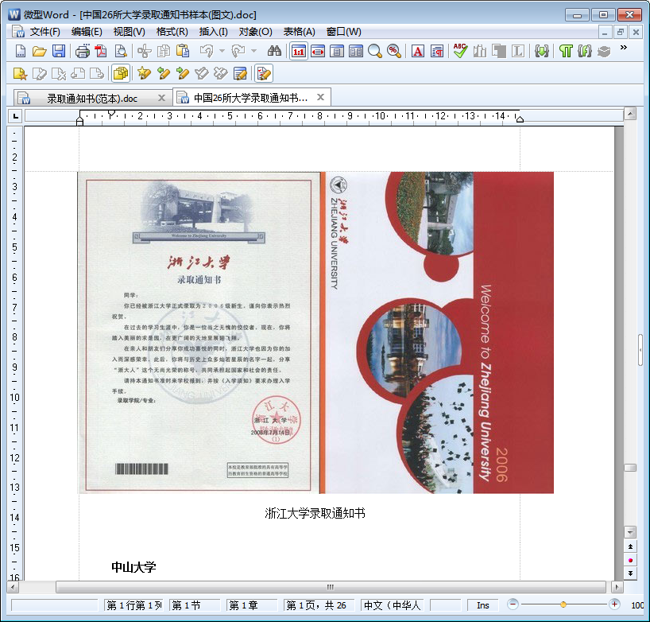The width and height of the screenshot is (650, 622).
Task: Open character format with red A icon
Action: 418,51
